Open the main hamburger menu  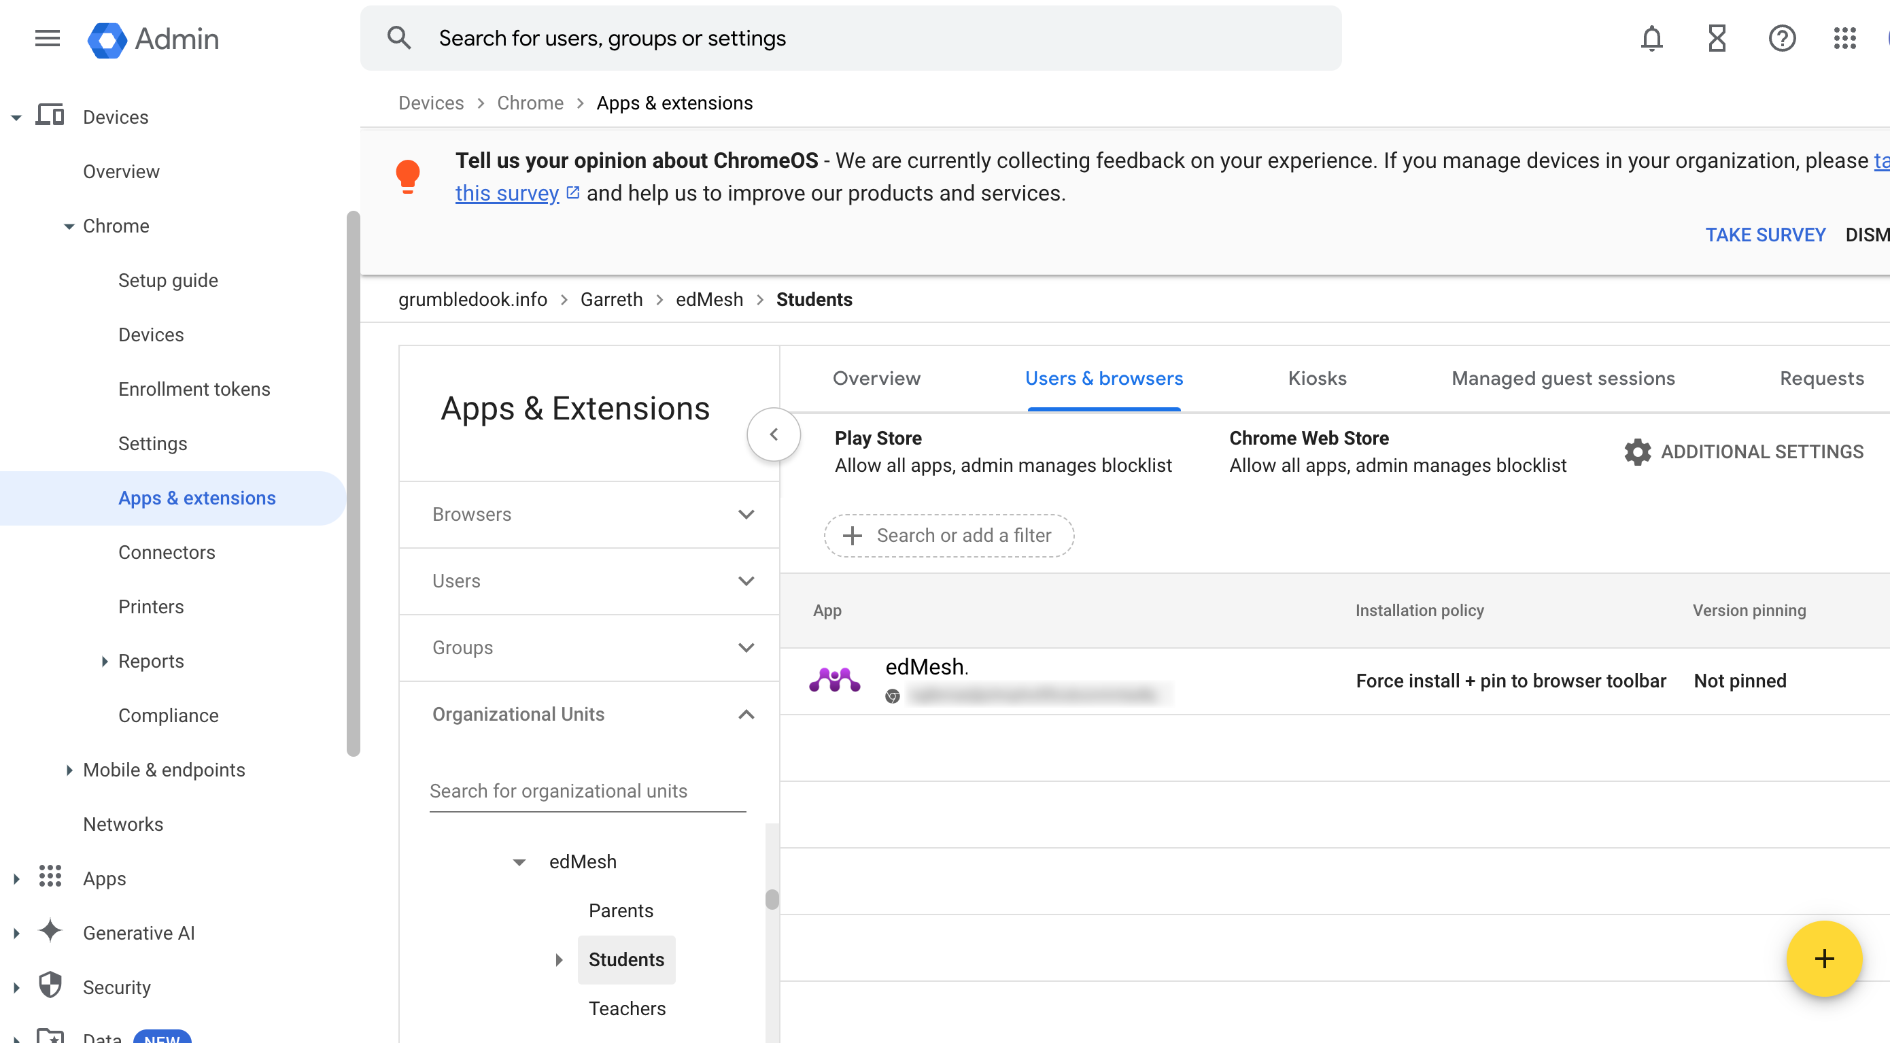pyautogui.click(x=48, y=38)
